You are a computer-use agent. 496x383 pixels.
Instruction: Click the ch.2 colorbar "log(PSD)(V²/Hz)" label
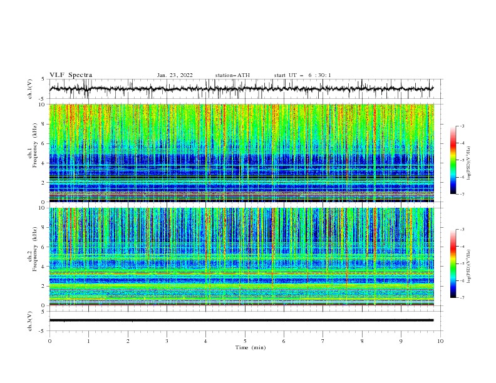coord(468,267)
